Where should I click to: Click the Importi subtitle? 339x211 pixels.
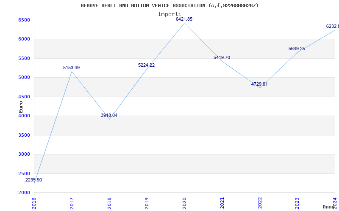[169, 14]
